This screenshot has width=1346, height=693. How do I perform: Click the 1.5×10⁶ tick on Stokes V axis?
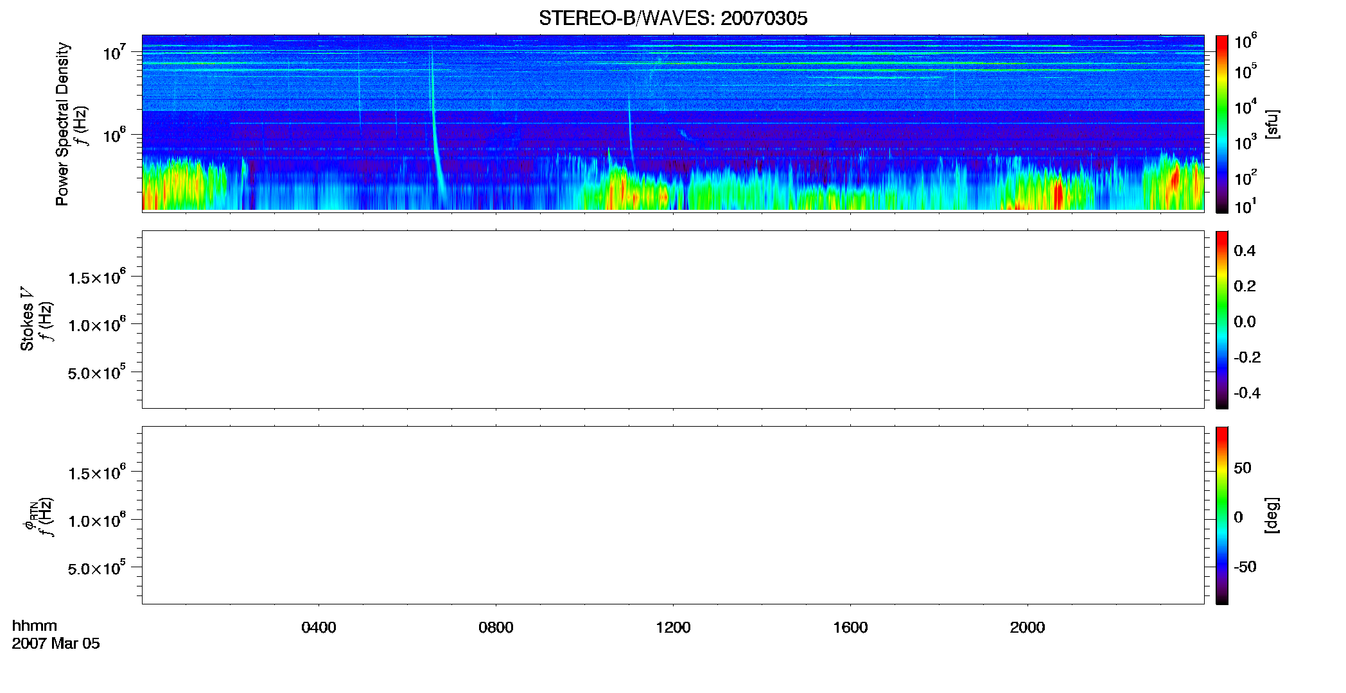97,278
